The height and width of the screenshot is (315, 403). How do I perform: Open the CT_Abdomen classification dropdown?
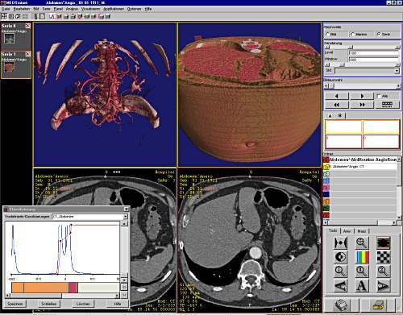(89, 217)
